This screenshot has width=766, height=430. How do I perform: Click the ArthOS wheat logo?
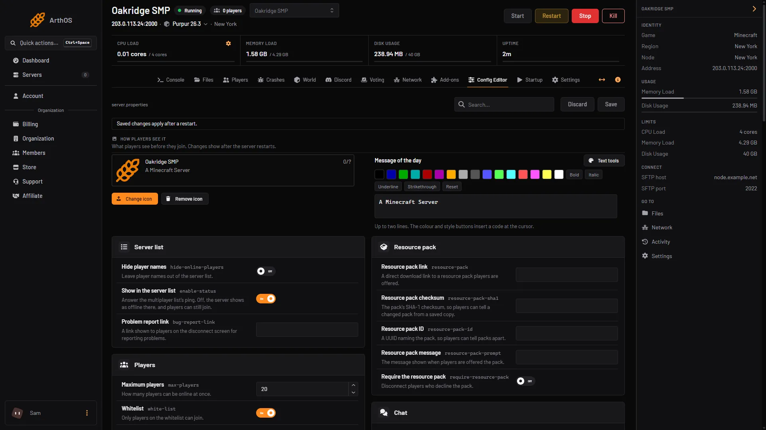click(38, 20)
